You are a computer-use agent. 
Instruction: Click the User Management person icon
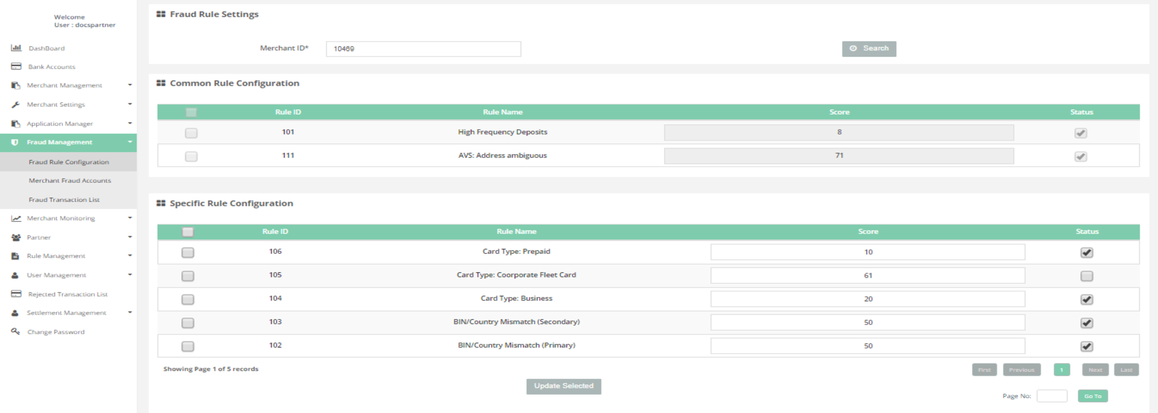[15, 275]
